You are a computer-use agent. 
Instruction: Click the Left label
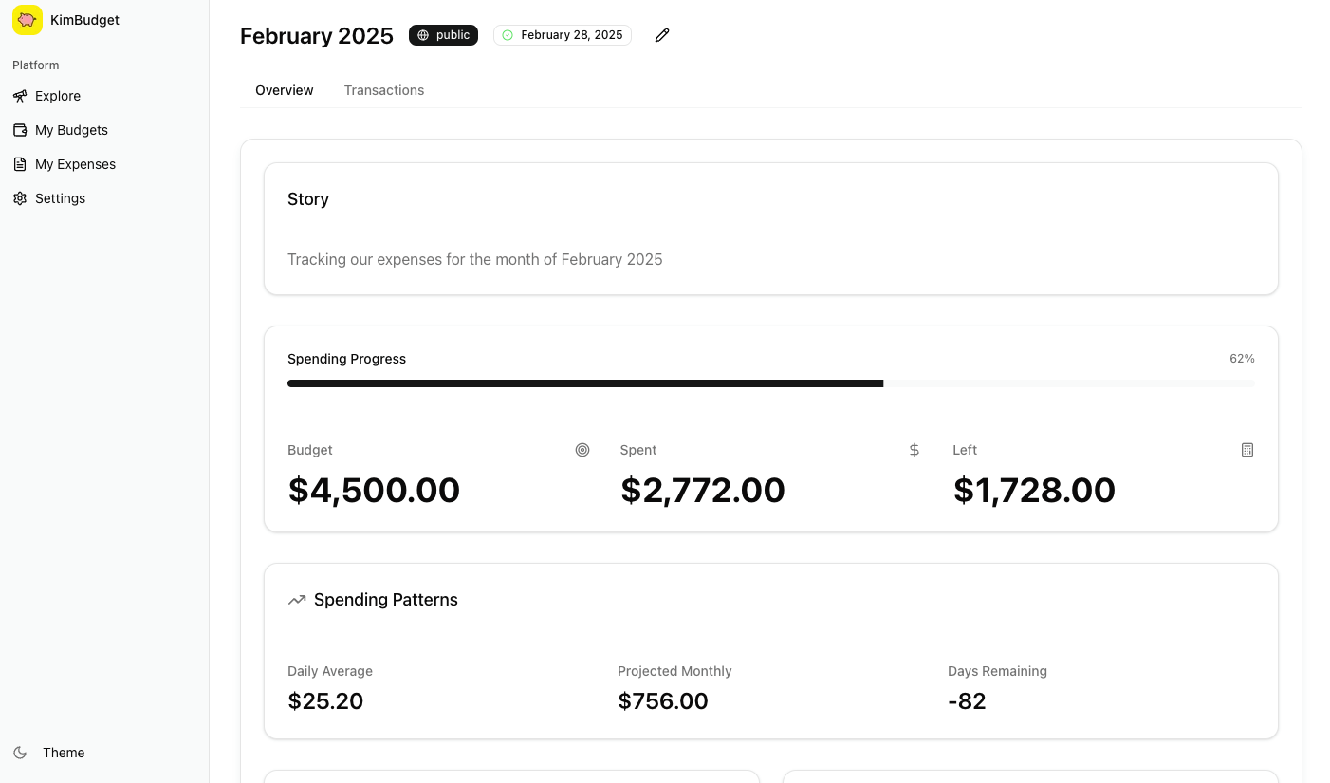tap(965, 450)
